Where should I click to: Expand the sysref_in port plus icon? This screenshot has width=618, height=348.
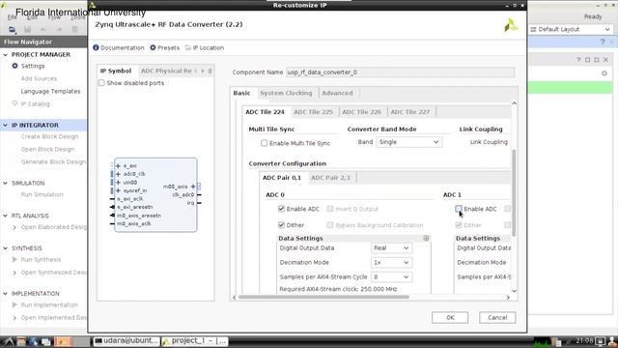(118, 190)
